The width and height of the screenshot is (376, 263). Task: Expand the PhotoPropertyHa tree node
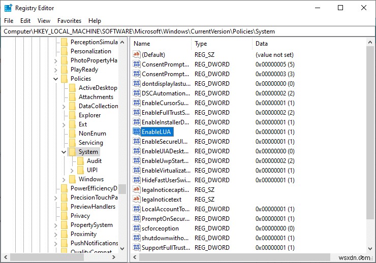pyautogui.click(x=55, y=61)
